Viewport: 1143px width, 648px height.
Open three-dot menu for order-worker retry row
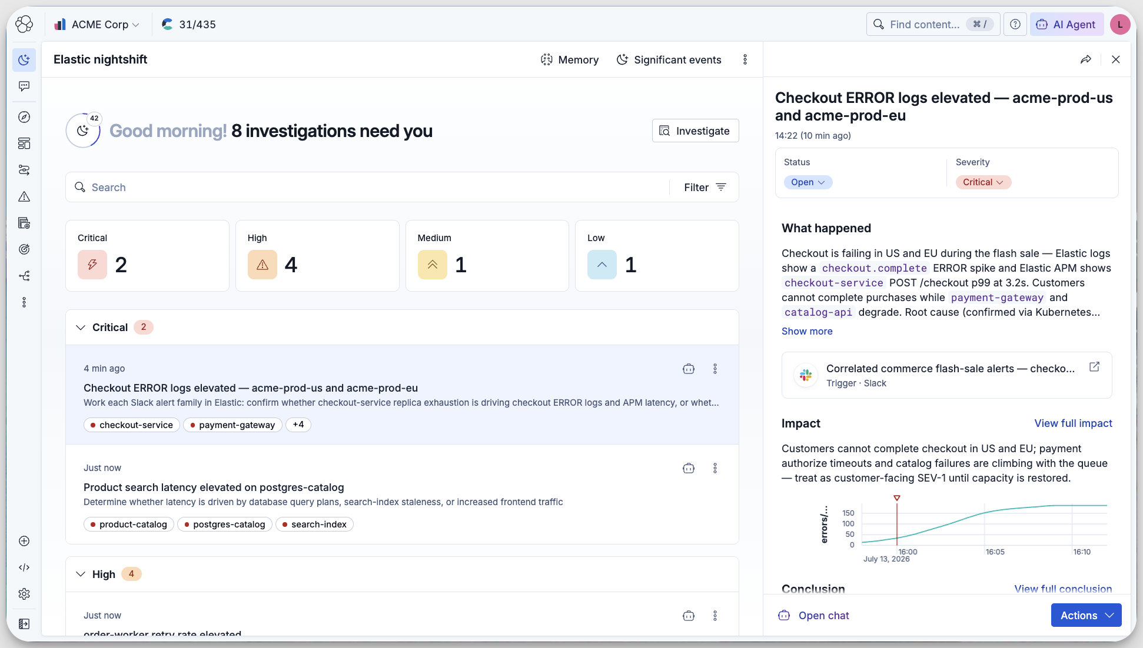pyautogui.click(x=715, y=616)
